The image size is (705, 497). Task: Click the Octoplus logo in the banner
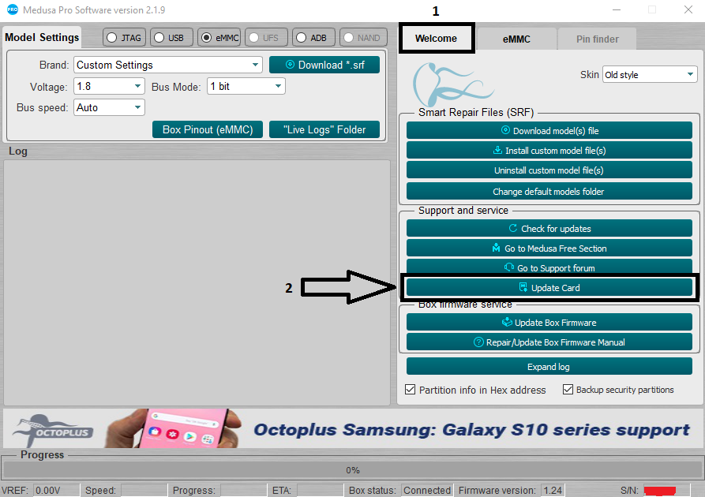(54, 431)
